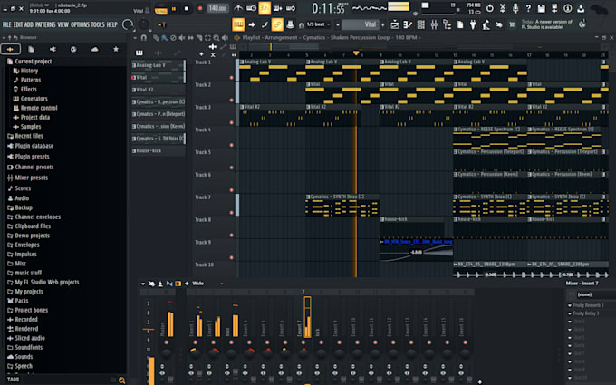
Task: Open the plugin picker plug icon
Action: coord(473,24)
